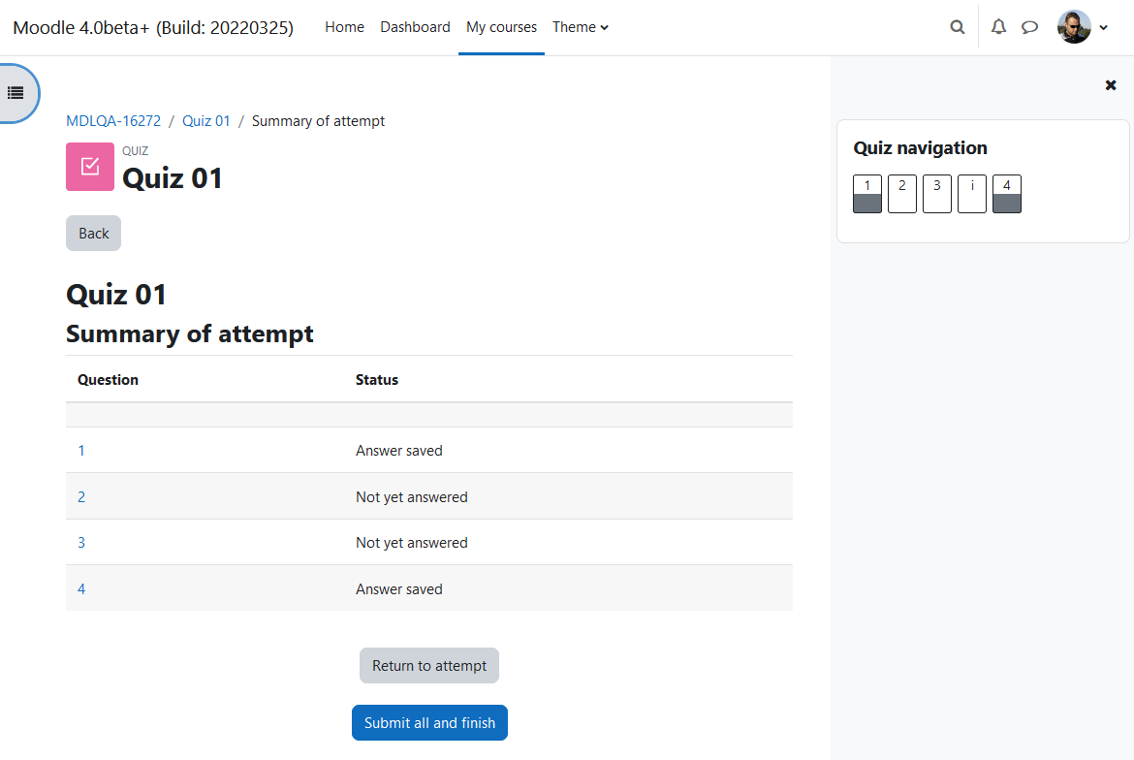Open the course index drawer icon
The width and height of the screenshot is (1134, 760).
[16, 93]
